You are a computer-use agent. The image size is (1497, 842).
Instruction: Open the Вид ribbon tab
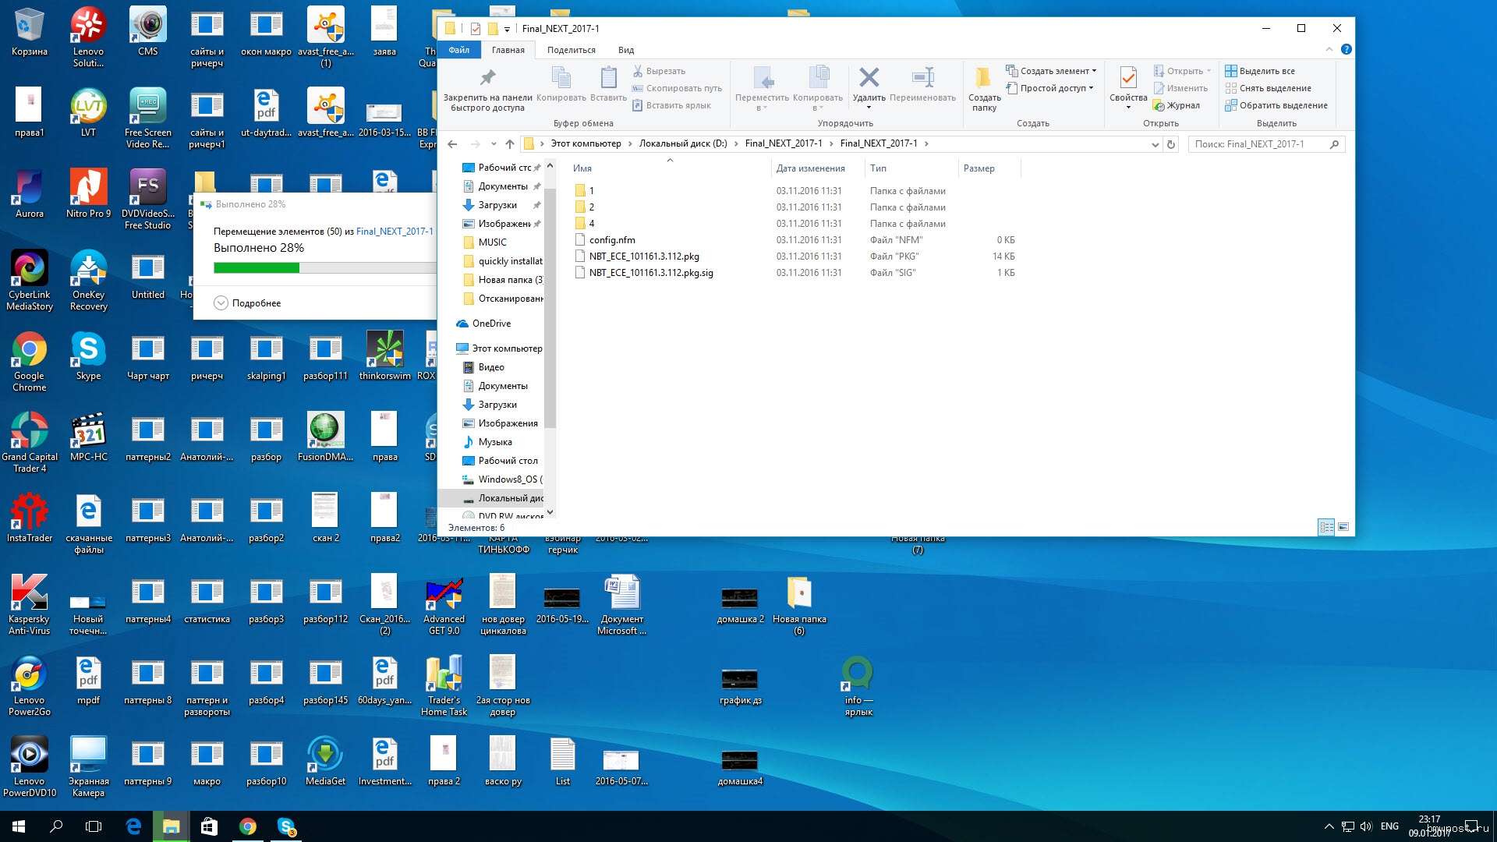625,50
